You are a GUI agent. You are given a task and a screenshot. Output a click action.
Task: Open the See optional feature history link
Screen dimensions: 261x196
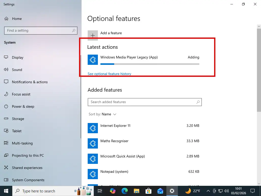coord(109,74)
